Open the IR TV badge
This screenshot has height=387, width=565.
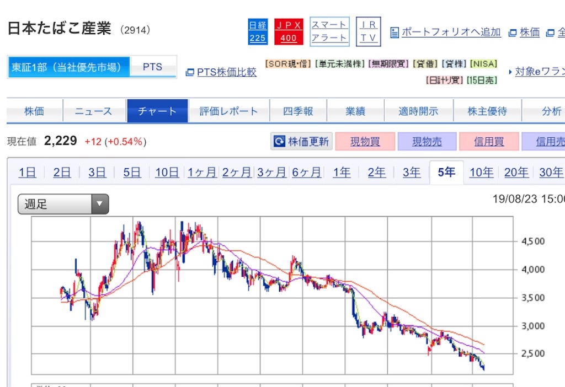coord(368,31)
